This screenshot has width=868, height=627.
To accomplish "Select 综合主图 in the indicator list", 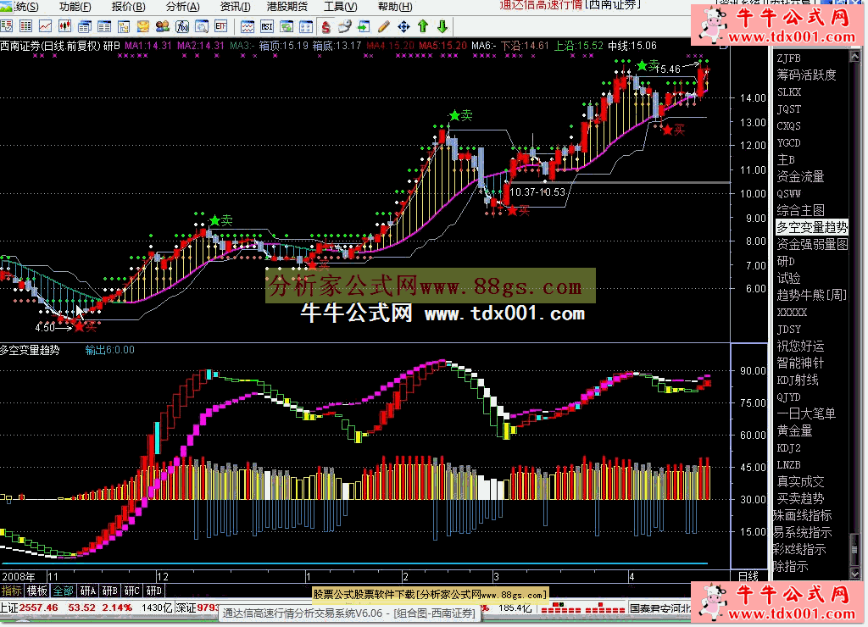I will (x=800, y=210).
